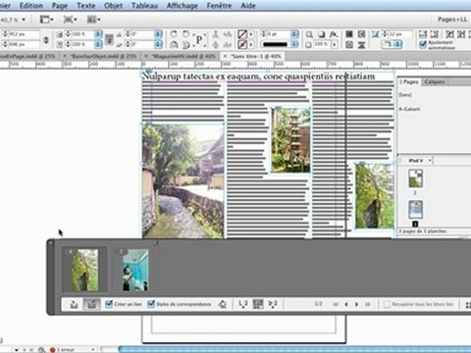Select the next object icon
471x353 pixels.
click(228, 44)
